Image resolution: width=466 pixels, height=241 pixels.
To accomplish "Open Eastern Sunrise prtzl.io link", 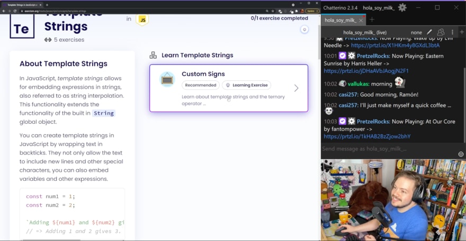I will (366, 71).
